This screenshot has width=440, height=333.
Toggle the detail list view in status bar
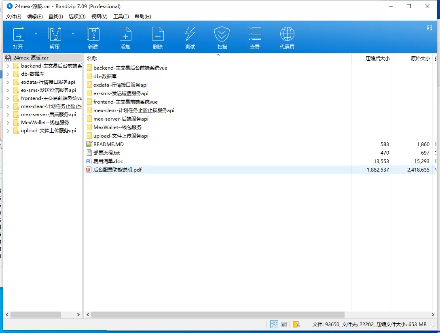tap(274, 324)
